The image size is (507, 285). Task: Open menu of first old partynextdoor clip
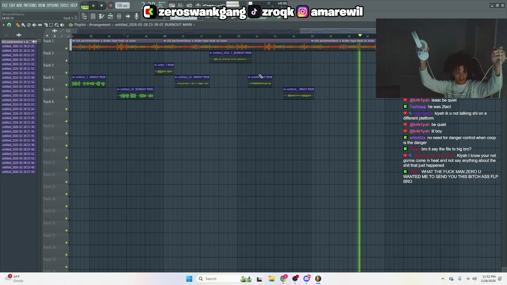[x=74, y=41]
